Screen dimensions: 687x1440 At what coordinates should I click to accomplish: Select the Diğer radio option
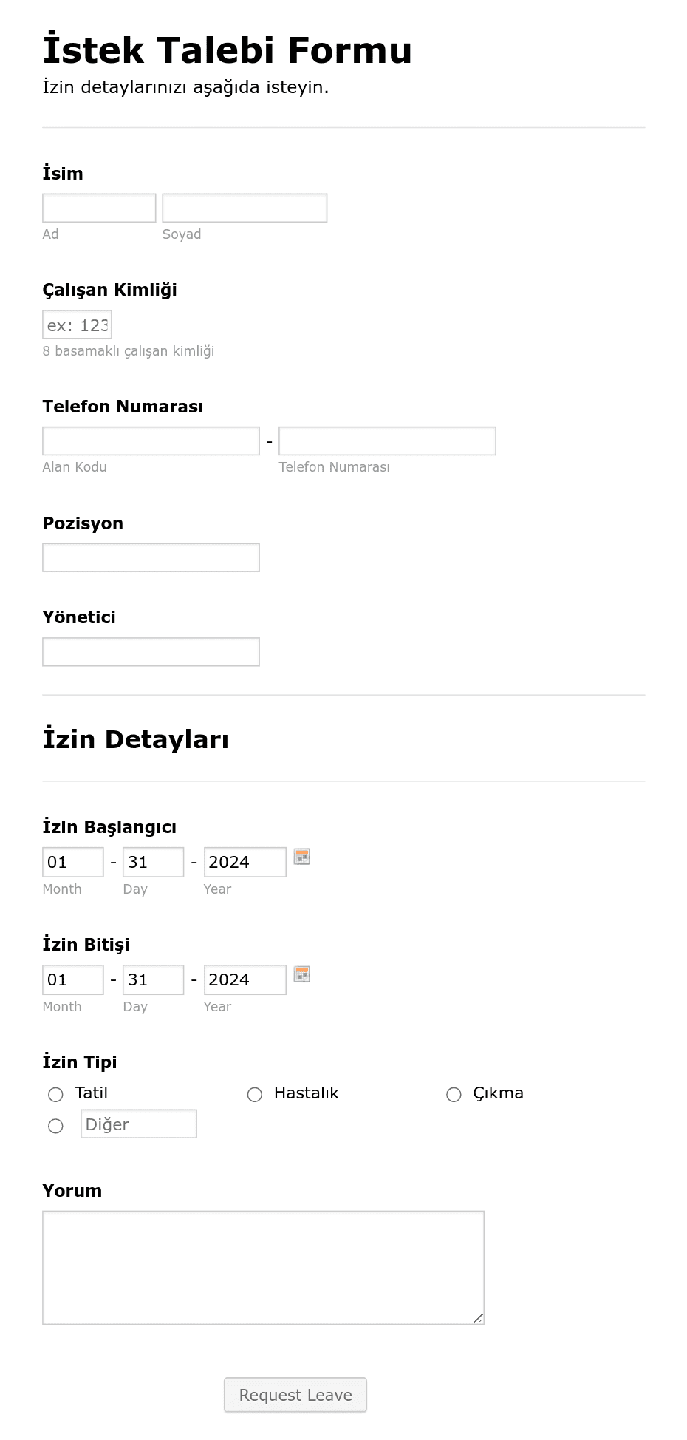55,1126
